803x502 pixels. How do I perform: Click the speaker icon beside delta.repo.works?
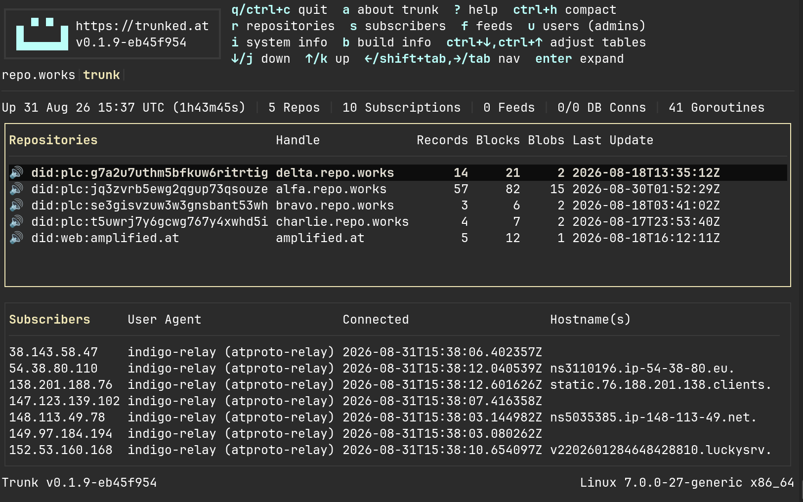16,172
